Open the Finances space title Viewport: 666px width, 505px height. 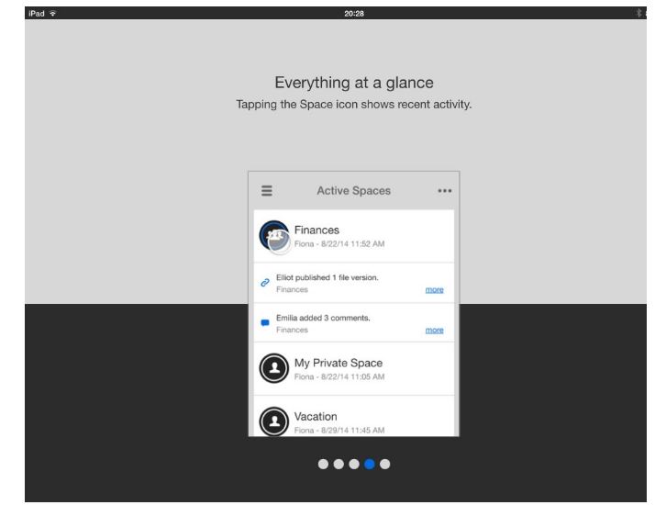click(316, 230)
